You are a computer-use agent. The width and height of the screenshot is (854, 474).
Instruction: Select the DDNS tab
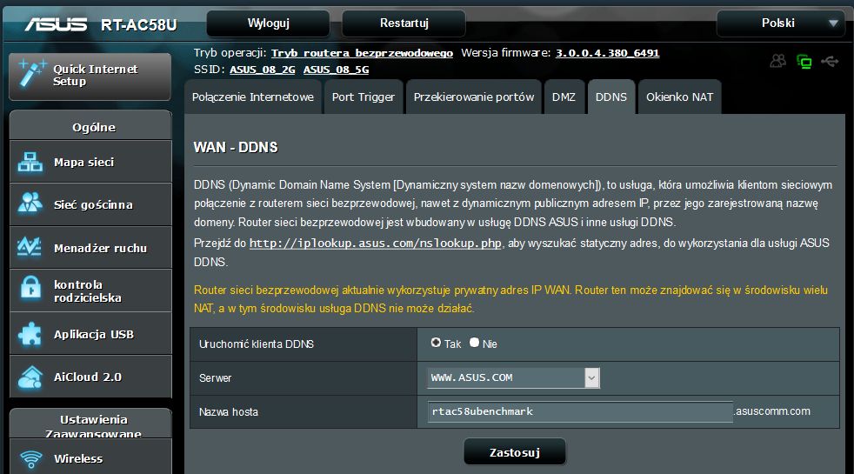tap(611, 97)
